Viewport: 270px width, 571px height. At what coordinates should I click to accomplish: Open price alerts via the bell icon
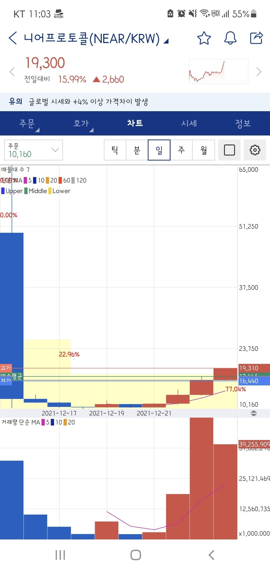[x=230, y=38]
